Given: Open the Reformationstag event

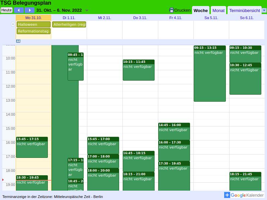Looking at the screenshot, I should [x=33, y=31].
